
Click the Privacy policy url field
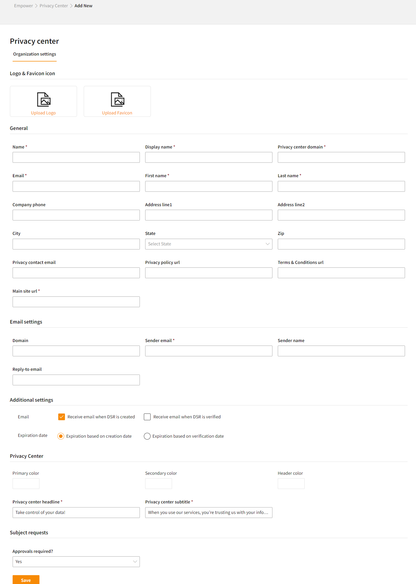pos(209,273)
